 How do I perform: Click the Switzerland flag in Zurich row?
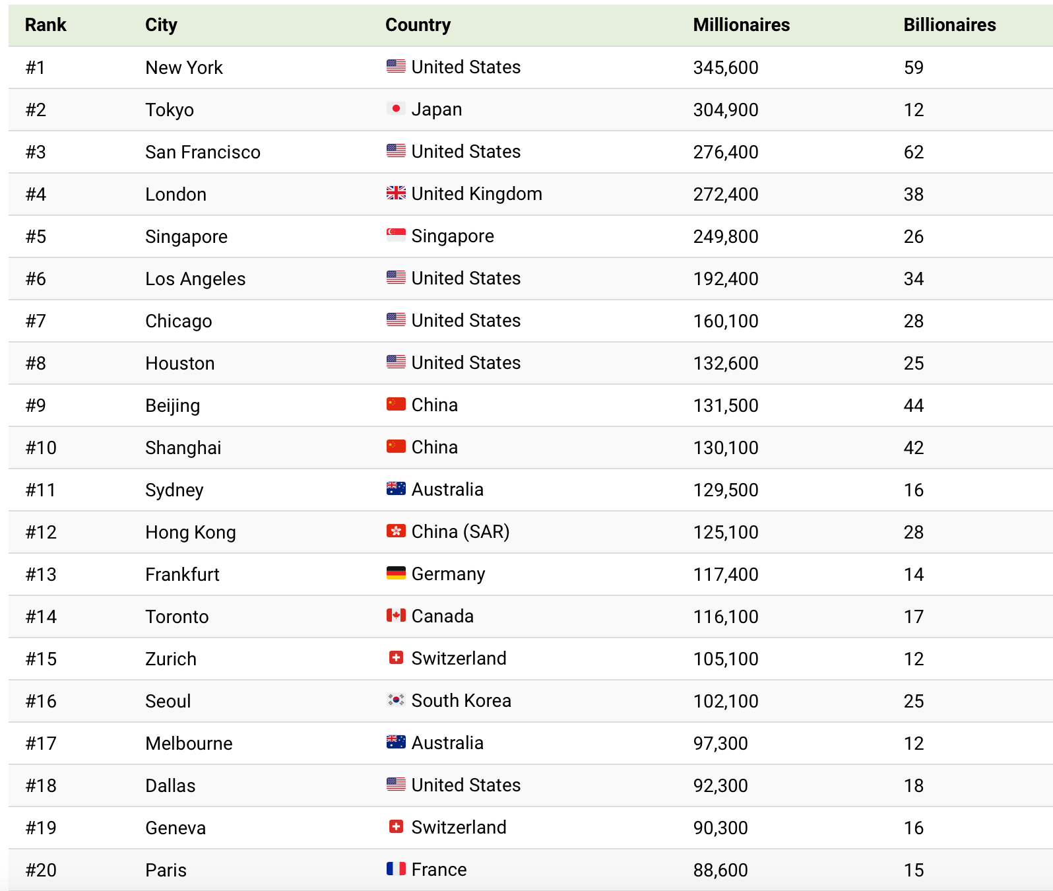pos(396,658)
